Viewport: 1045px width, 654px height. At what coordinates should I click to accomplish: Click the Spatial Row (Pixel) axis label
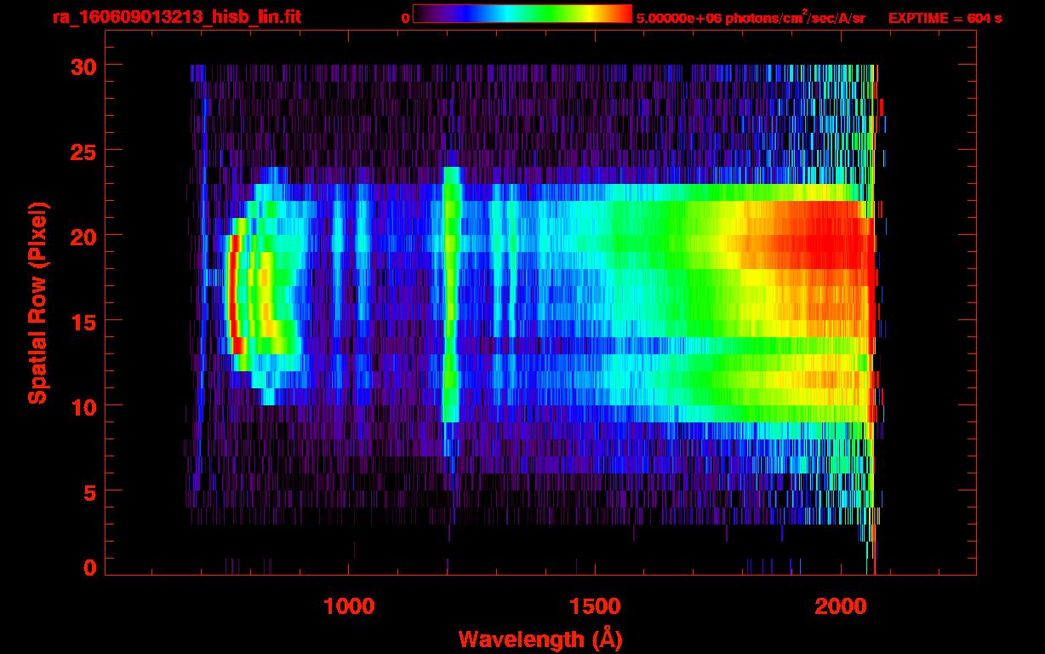click(x=37, y=302)
